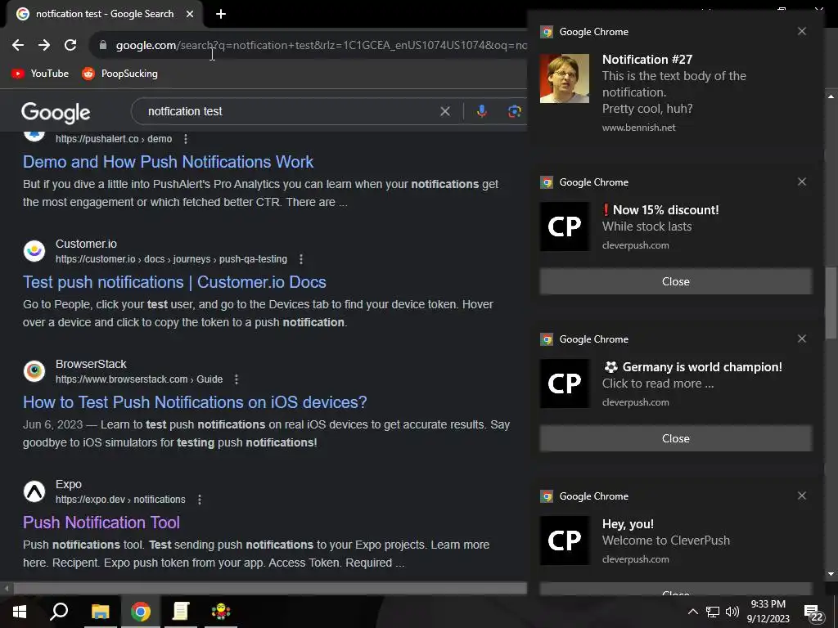Open 'Test push notifications | Customer.io Docs'
The width and height of the screenshot is (838, 628).
(x=174, y=282)
